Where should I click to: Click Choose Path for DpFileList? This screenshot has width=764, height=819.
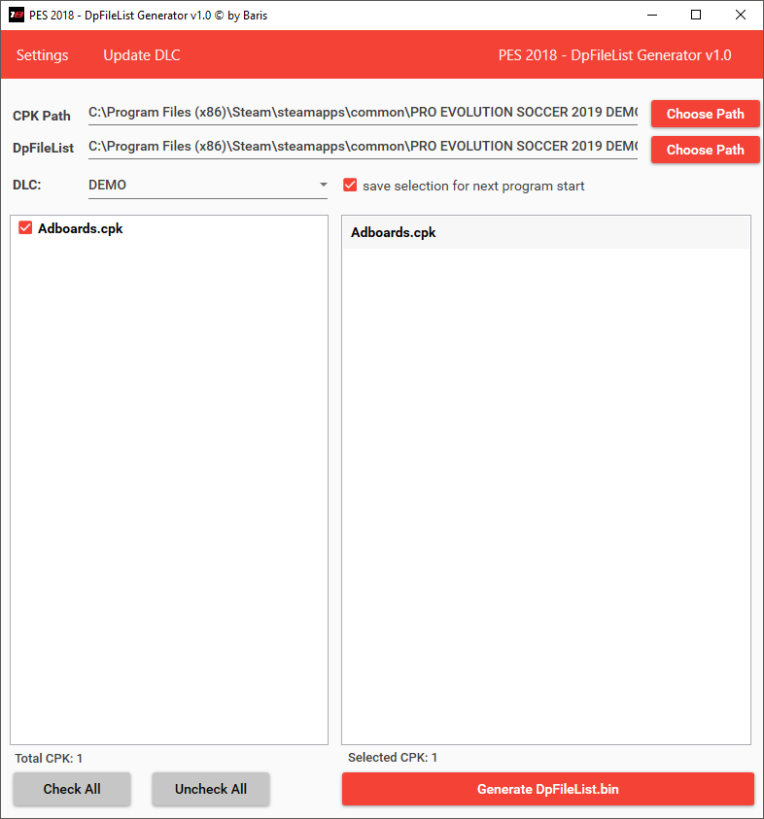point(705,150)
